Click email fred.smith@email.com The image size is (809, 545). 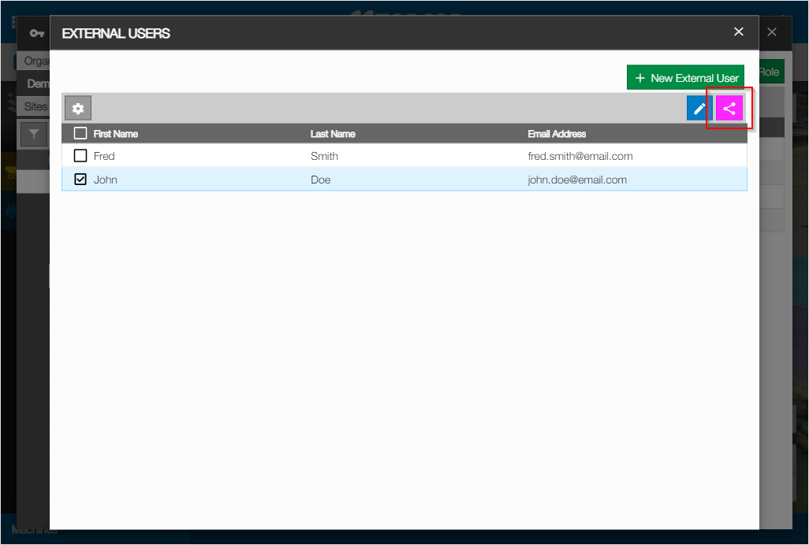(580, 156)
